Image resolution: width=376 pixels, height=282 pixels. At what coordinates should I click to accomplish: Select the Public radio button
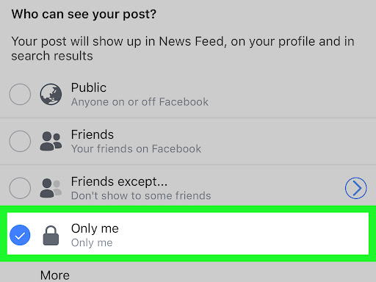20,94
